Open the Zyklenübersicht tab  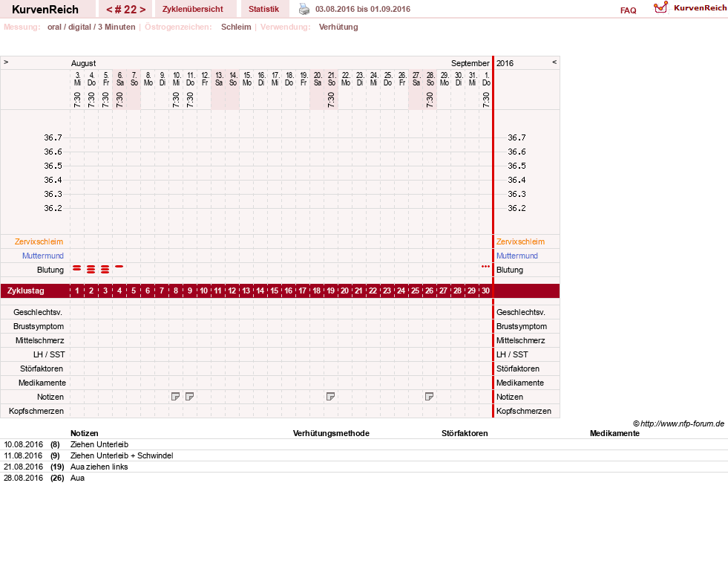193,9
